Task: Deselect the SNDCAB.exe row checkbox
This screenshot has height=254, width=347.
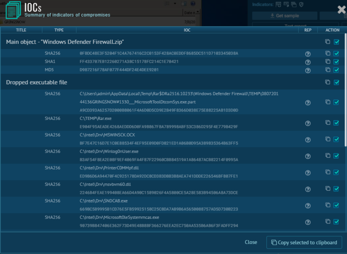Action: point(336,206)
